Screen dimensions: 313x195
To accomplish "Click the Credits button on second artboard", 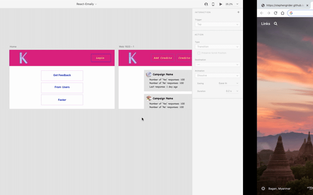I will click(184, 58).
